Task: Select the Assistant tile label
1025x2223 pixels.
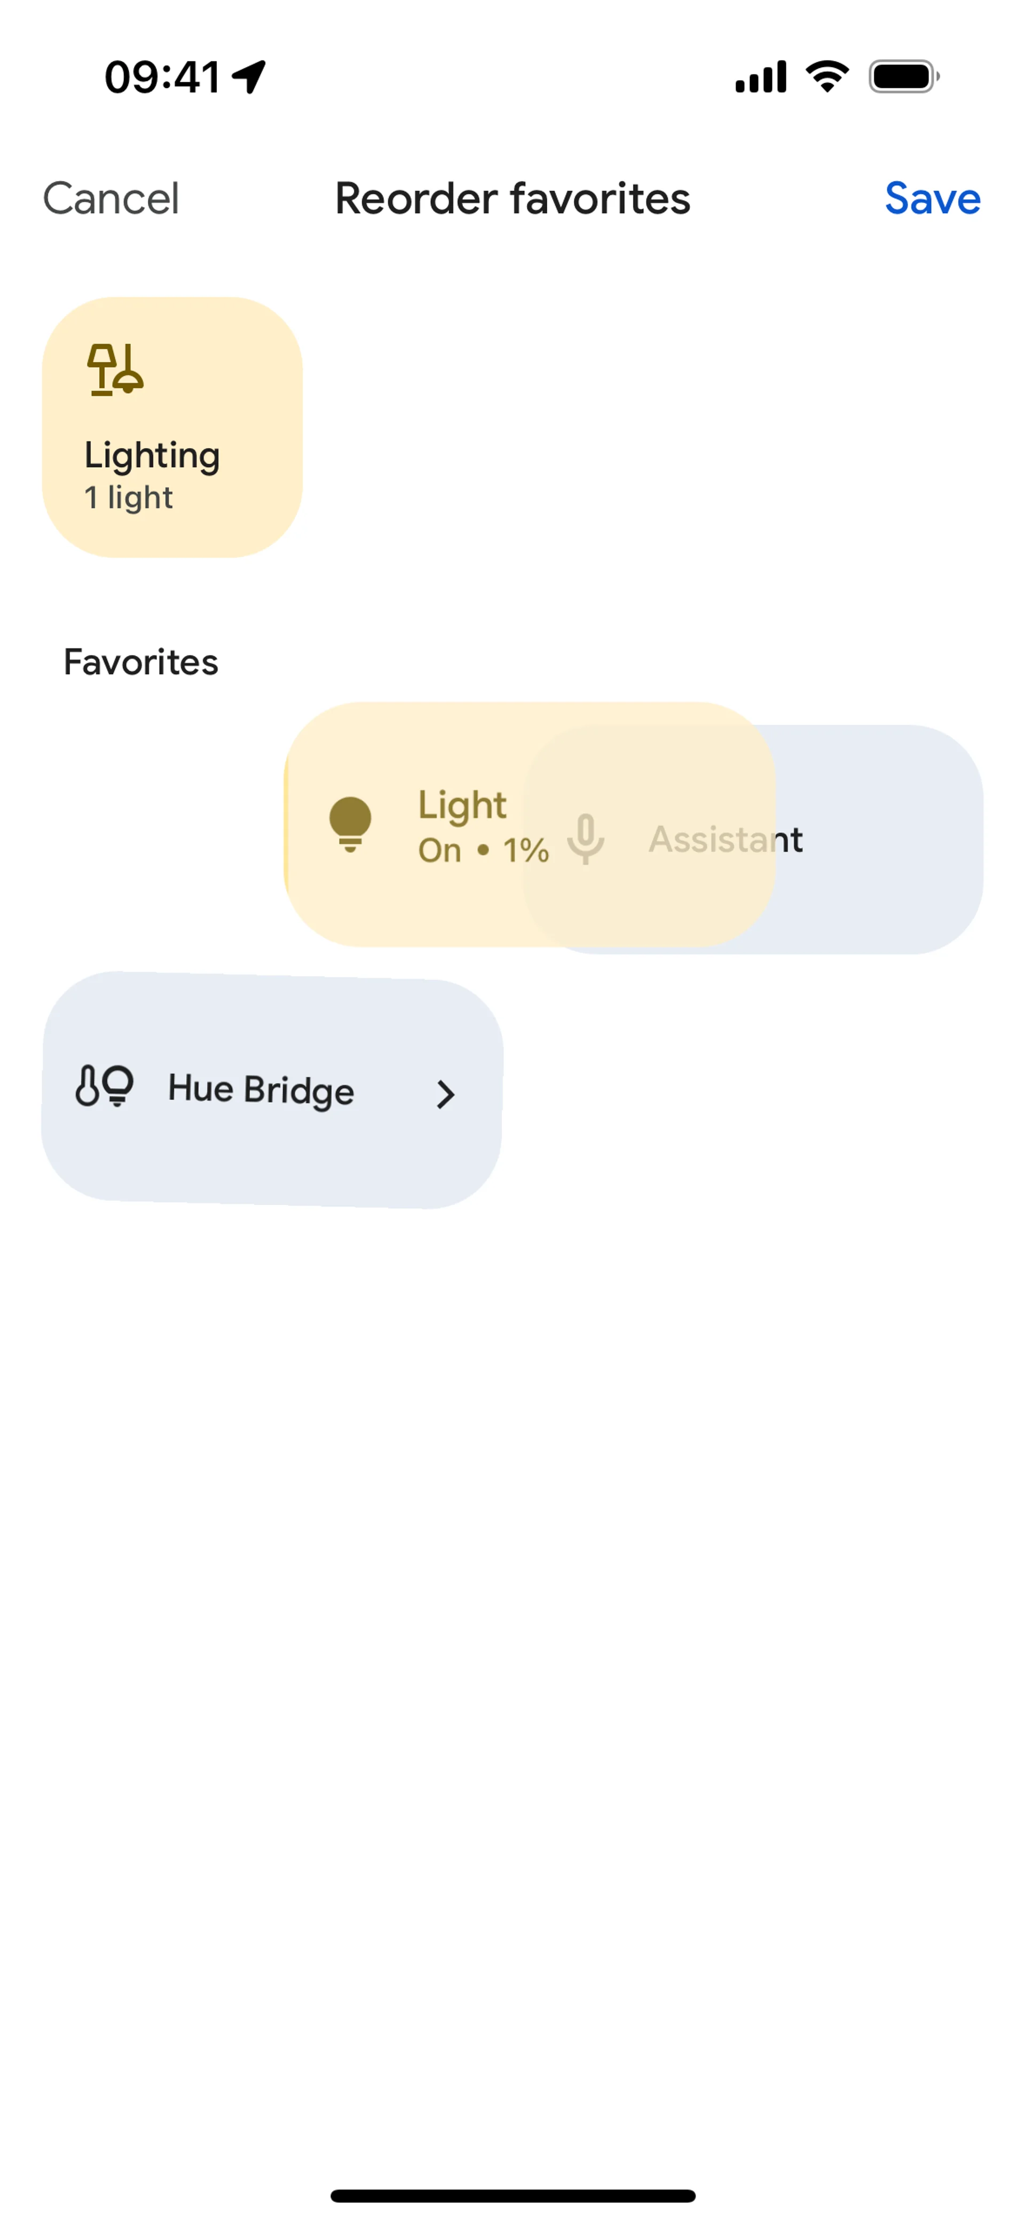Action: pos(726,840)
